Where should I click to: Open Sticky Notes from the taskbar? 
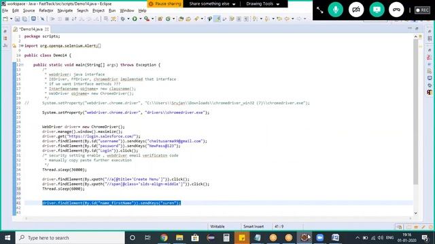click(242, 238)
